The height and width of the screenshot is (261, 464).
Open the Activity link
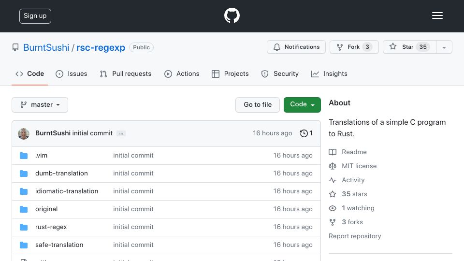pyautogui.click(x=353, y=180)
